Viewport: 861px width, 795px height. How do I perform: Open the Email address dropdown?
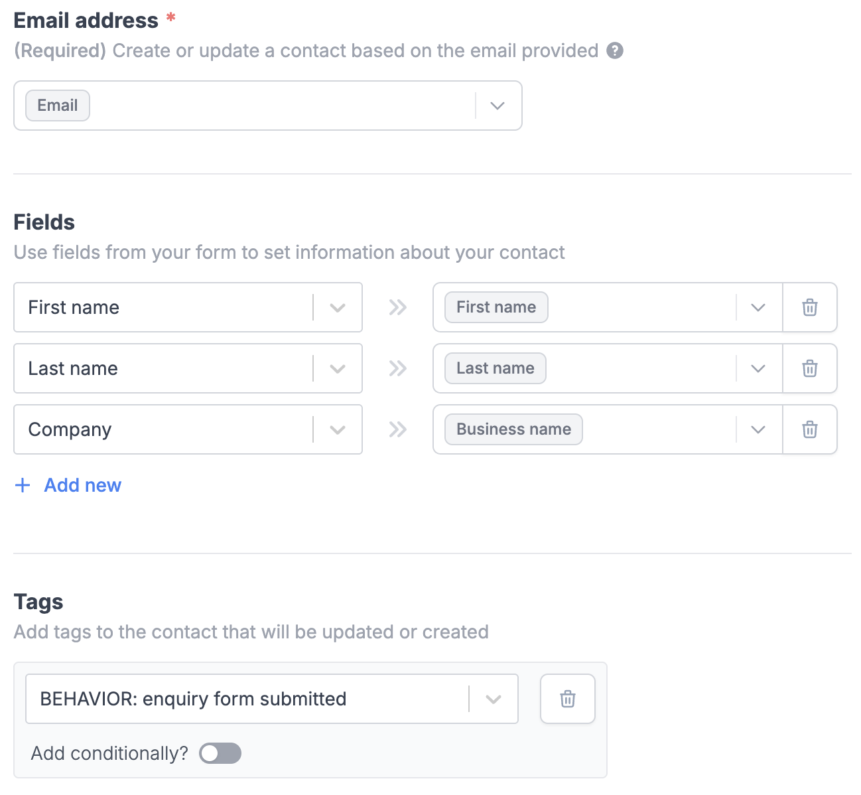click(x=497, y=106)
